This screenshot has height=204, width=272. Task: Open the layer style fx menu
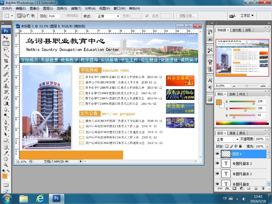pyautogui.click(x=227, y=188)
